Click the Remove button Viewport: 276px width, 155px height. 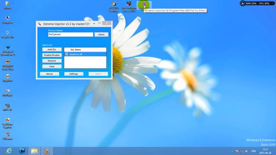(52, 61)
